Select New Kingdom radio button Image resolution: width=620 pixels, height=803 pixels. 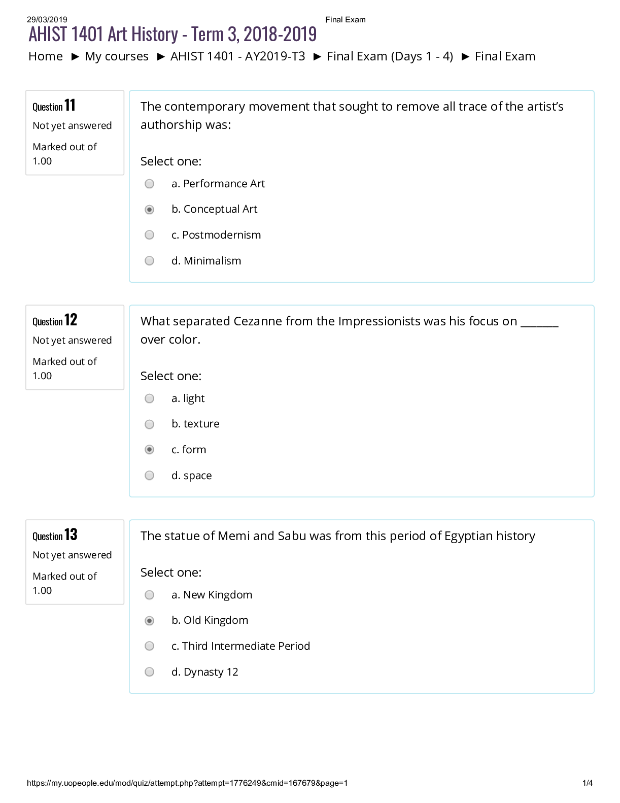tap(149, 595)
